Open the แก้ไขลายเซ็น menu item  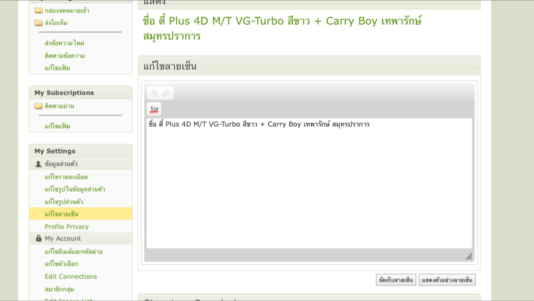pos(61,214)
